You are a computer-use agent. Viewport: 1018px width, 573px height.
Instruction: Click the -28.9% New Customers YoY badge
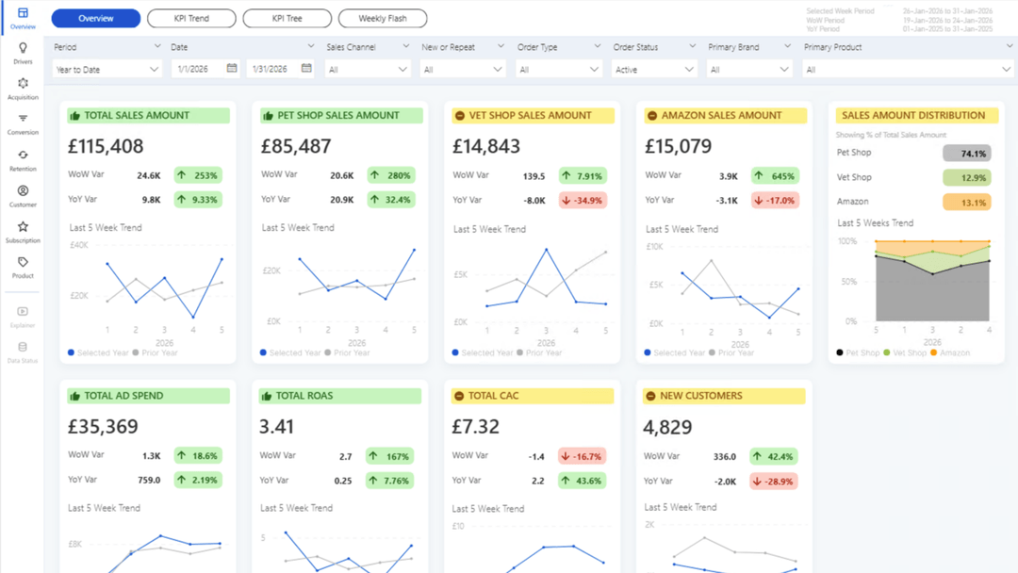[x=773, y=482]
